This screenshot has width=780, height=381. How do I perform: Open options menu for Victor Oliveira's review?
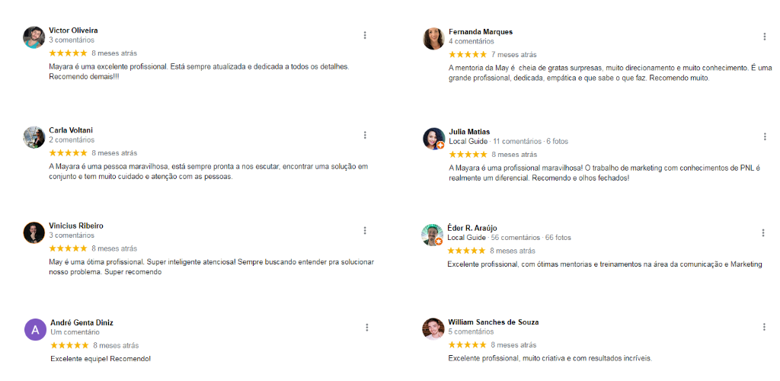click(365, 35)
